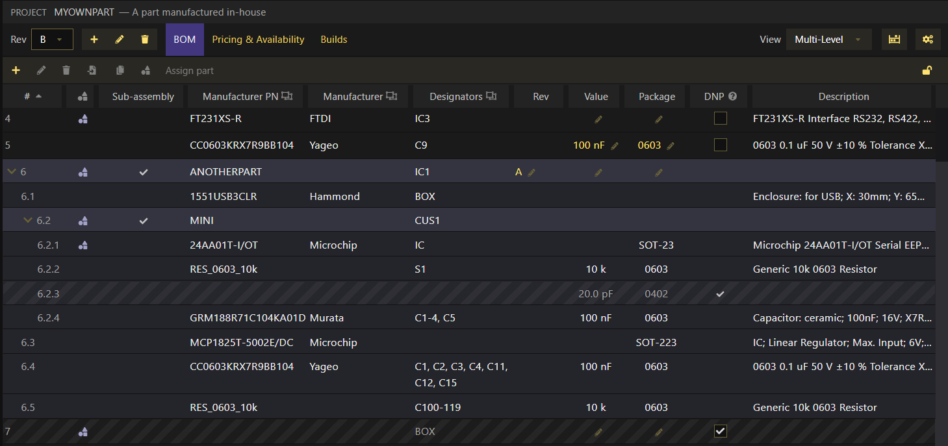Image resolution: width=948 pixels, height=446 pixels.
Task: Click the shapes icon on the FT231XS-R row
Action: [x=83, y=119]
